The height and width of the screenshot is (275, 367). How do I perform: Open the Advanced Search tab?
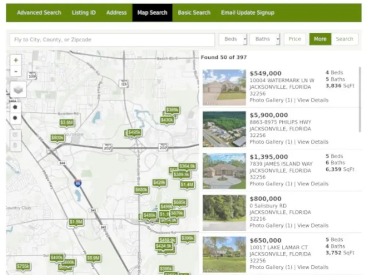[39, 12]
